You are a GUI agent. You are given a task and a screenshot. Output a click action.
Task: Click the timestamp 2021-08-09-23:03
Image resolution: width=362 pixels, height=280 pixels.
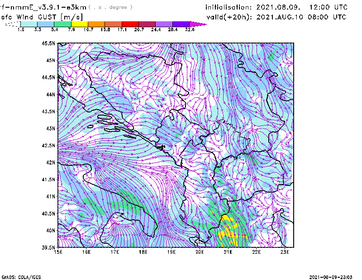coord(331,277)
